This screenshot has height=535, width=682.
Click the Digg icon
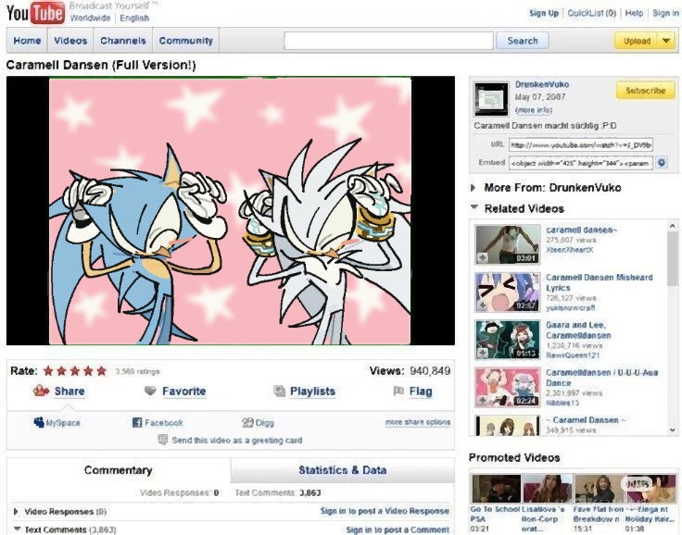(x=247, y=422)
